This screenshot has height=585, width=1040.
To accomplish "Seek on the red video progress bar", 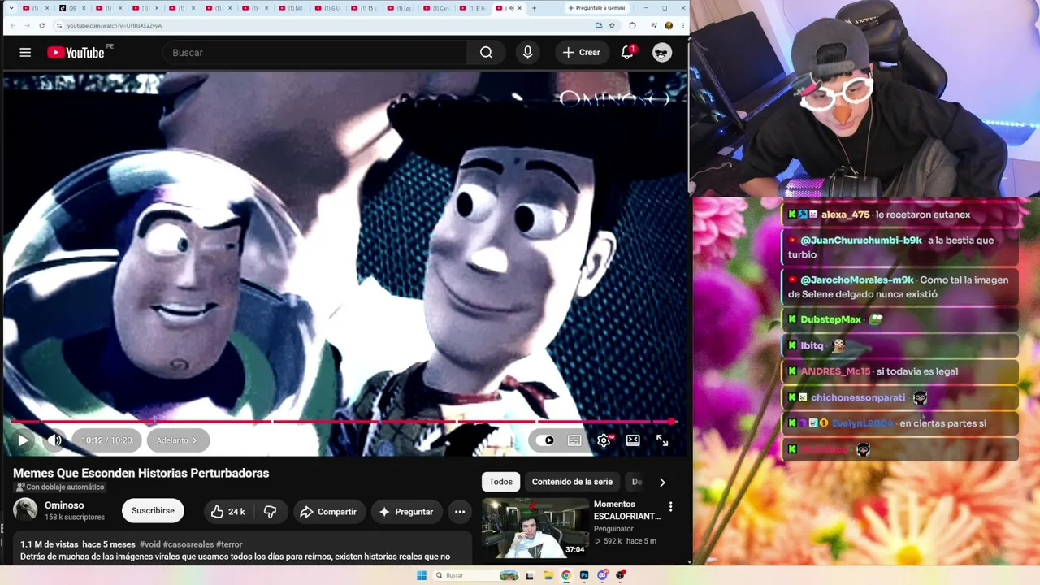I will (x=343, y=422).
